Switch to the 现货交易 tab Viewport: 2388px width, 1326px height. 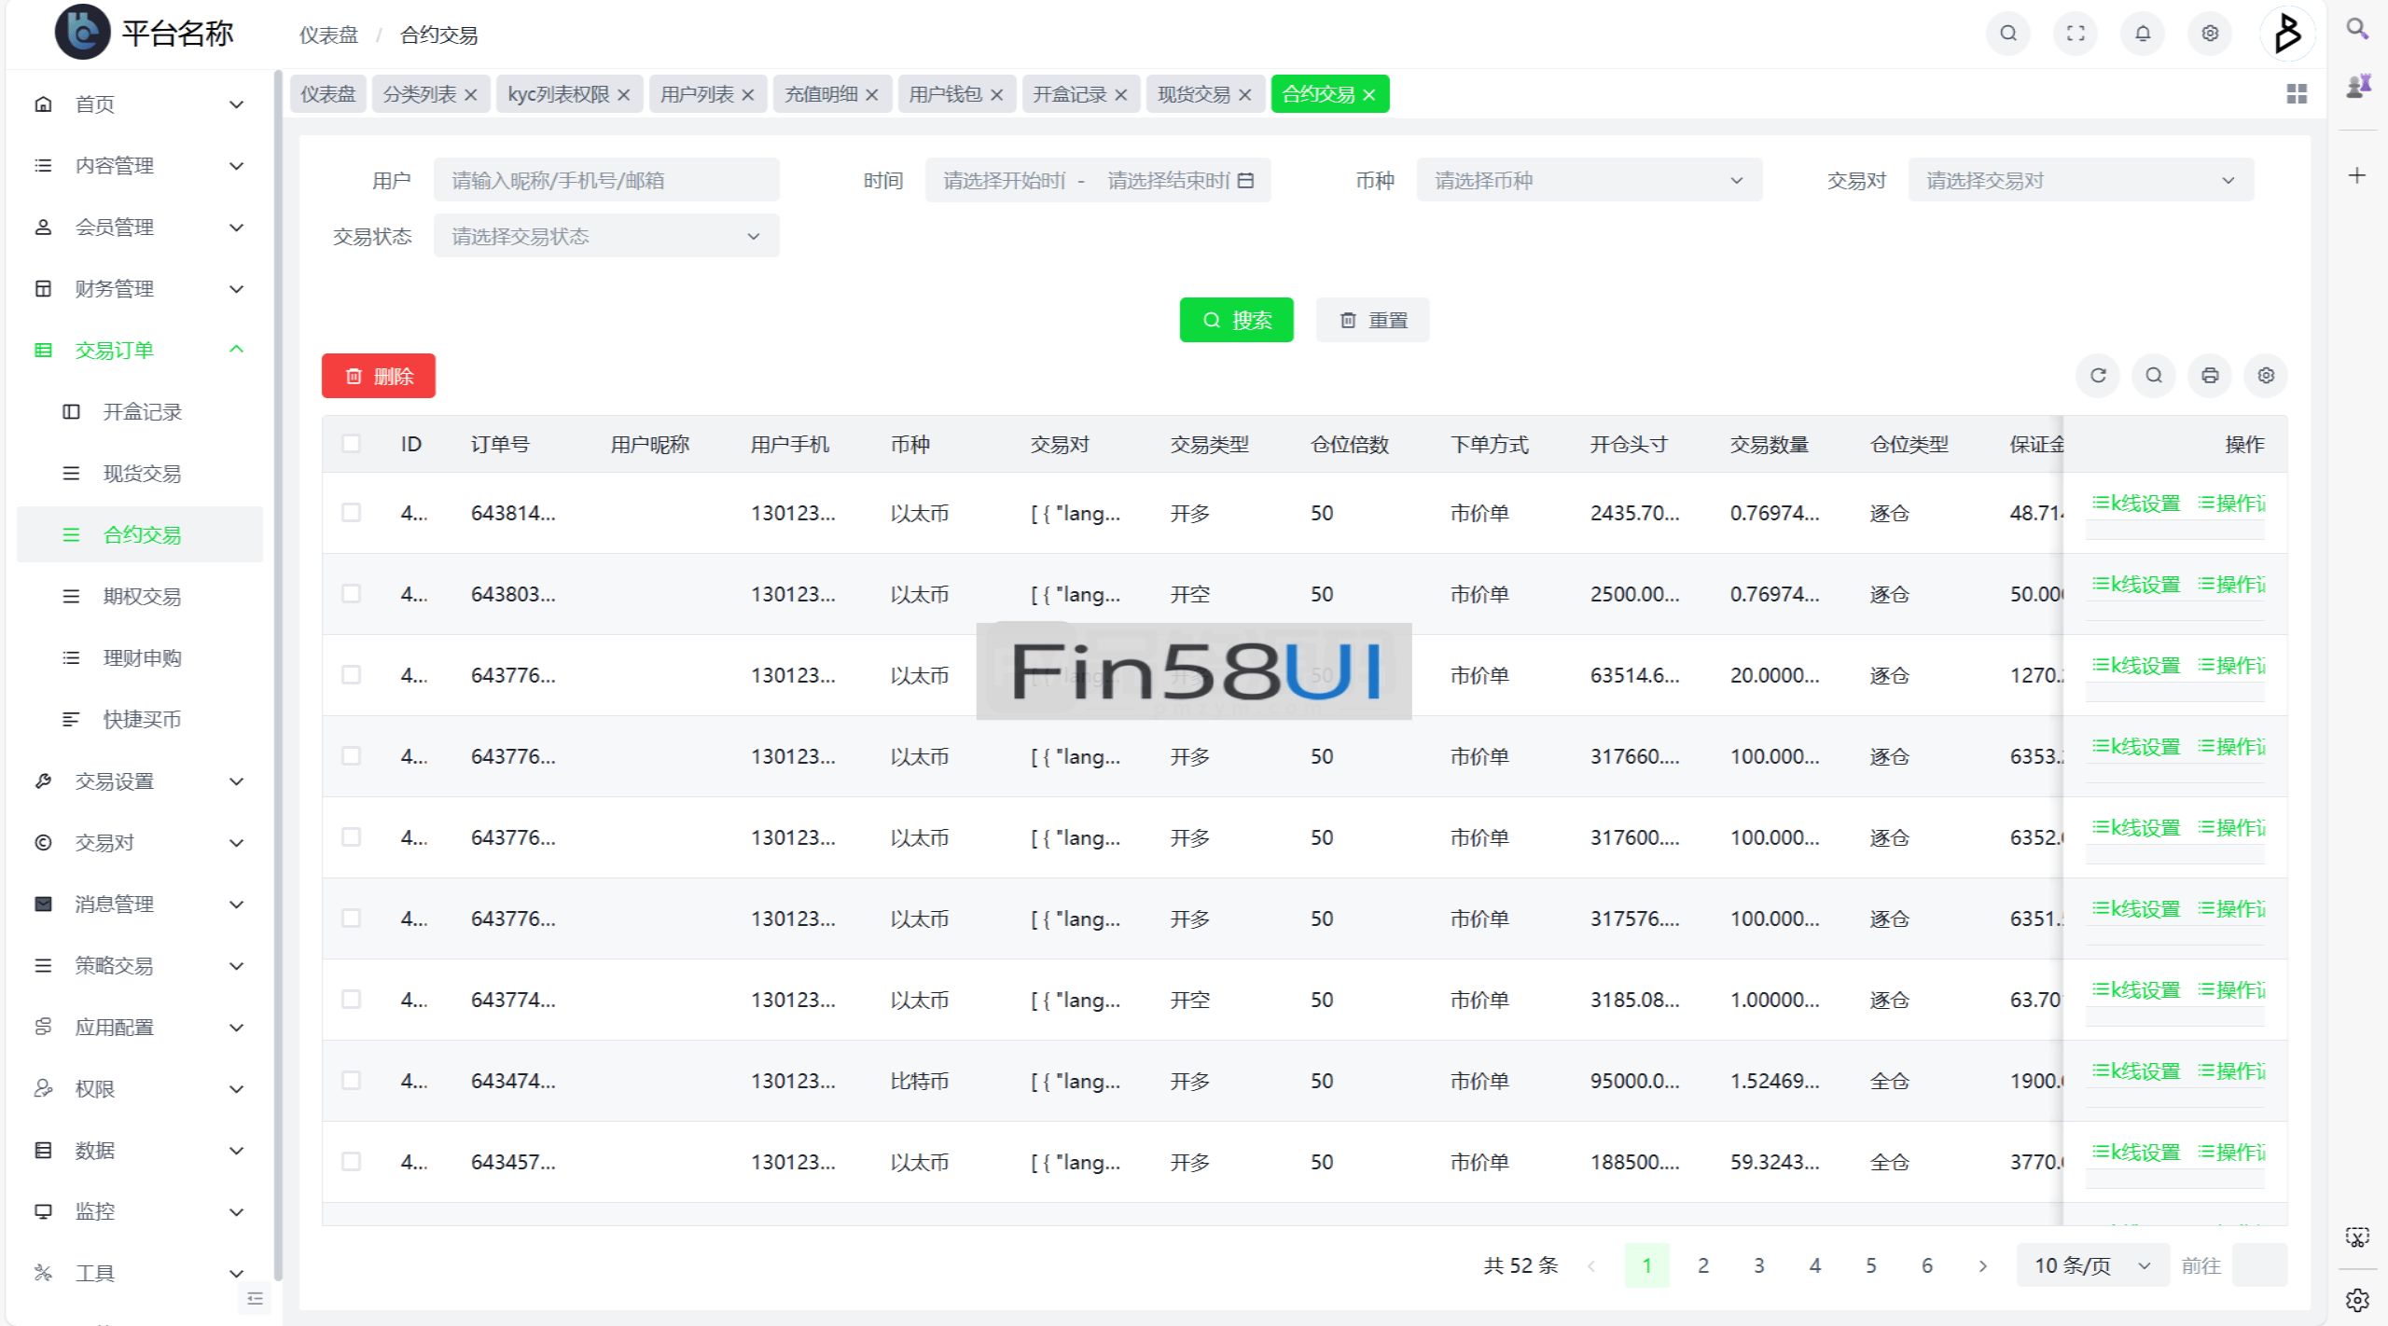(x=1193, y=94)
